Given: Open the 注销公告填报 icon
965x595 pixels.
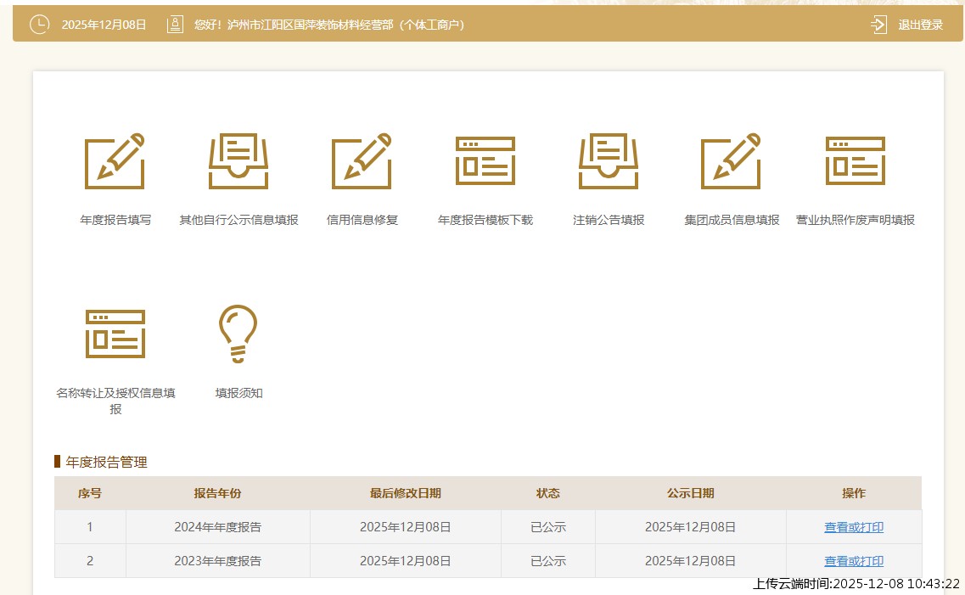Looking at the screenshot, I should pos(609,161).
